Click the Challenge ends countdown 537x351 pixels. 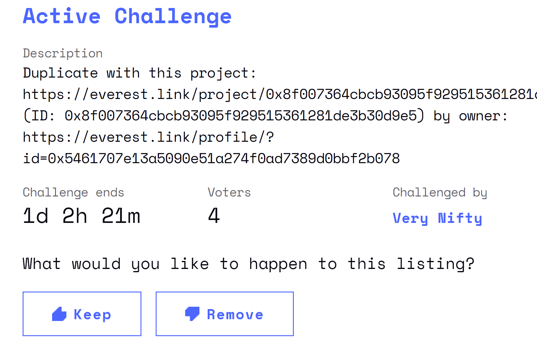pos(82,215)
